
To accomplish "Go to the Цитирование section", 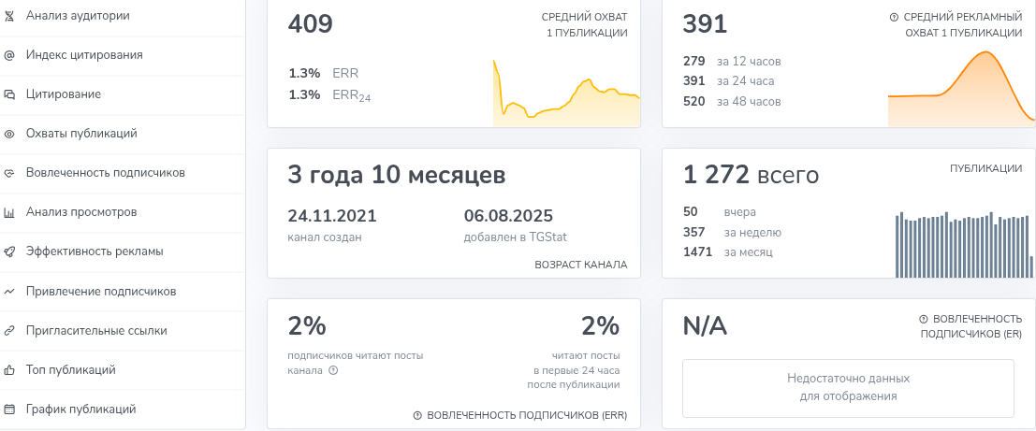I will (123, 94).
